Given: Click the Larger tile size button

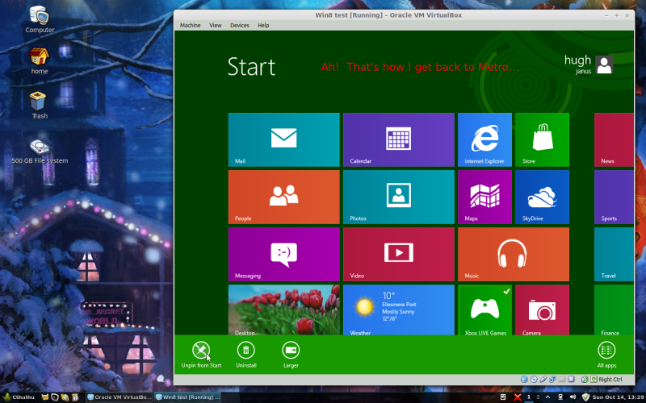Looking at the screenshot, I should (291, 355).
